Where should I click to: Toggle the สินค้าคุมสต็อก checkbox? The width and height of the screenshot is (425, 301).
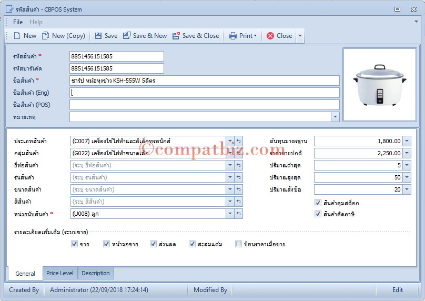tap(318, 203)
